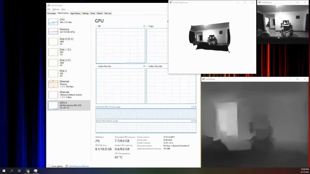310x174 pixels.
Task: Click the Resource Monitor icon
Action: (x=67, y=166)
